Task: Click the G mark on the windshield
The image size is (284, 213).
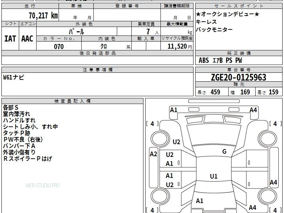Action: pos(224,152)
